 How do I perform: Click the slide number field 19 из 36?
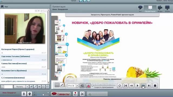point(71,86)
